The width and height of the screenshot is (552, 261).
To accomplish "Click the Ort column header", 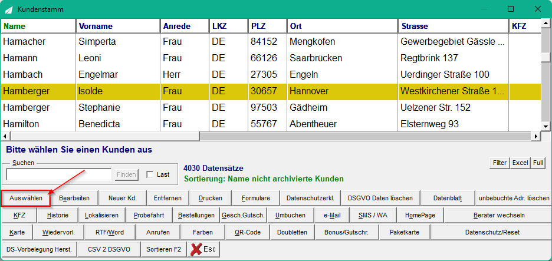I will tap(342, 26).
